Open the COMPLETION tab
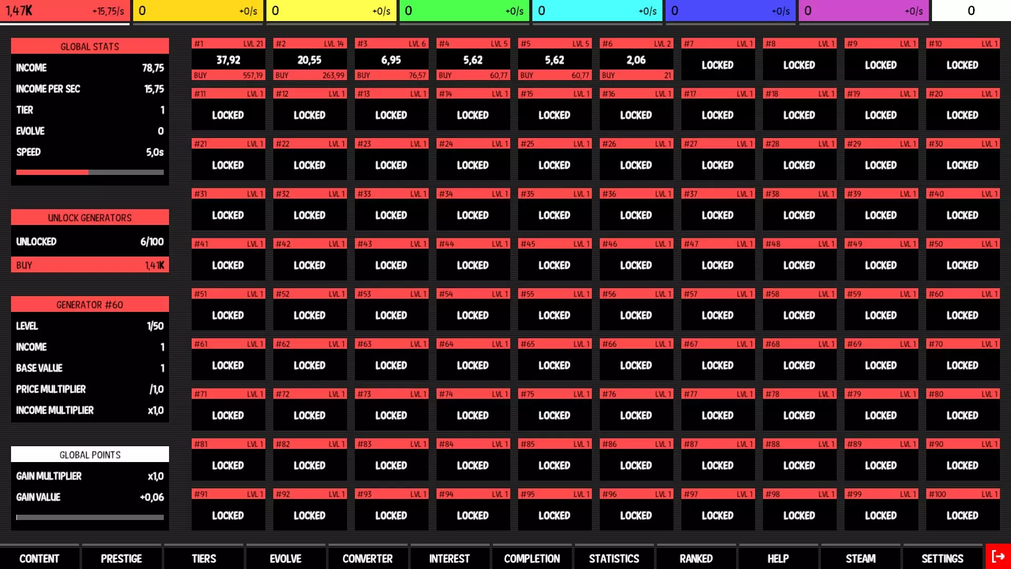The height and width of the screenshot is (569, 1011). click(x=532, y=558)
